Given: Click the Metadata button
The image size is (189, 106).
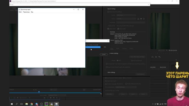Looking at the screenshot, I should pyautogui.click(x=110, y=94).
